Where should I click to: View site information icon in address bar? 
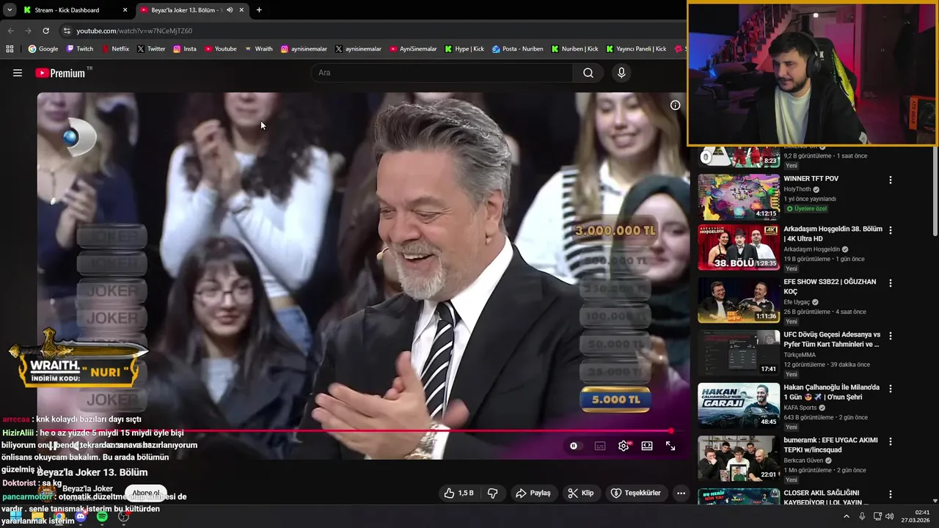pyautogui.click(x=67, y=31)
